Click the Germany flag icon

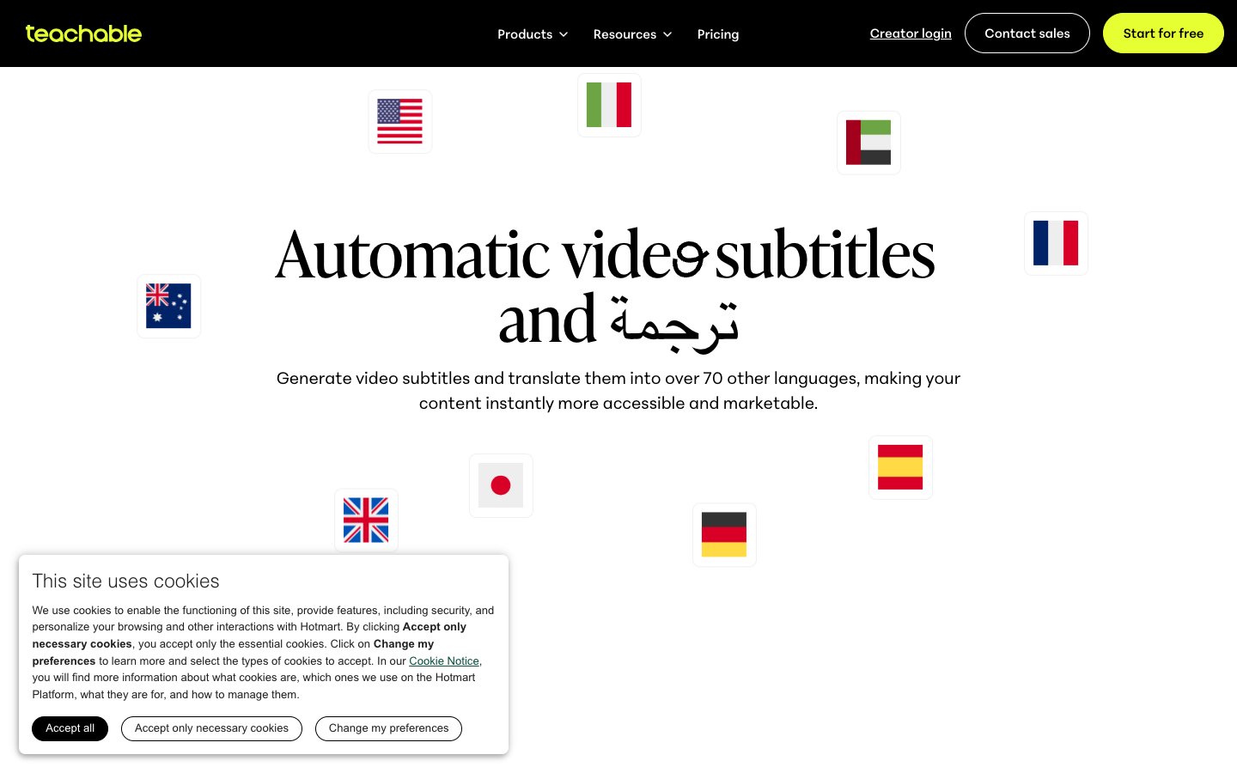pos(724,534)
